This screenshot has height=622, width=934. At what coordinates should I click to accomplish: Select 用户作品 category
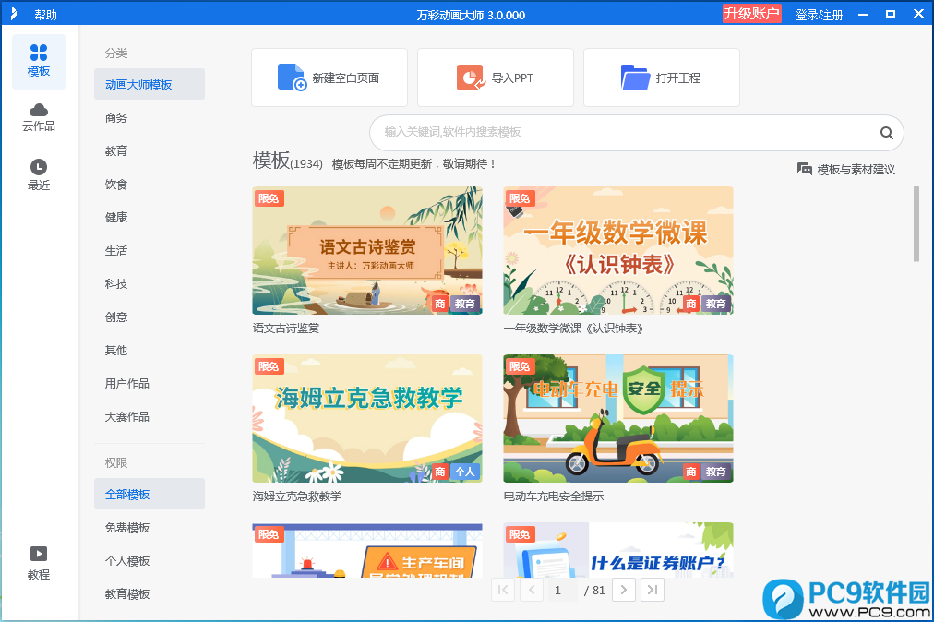click(126, 383)
